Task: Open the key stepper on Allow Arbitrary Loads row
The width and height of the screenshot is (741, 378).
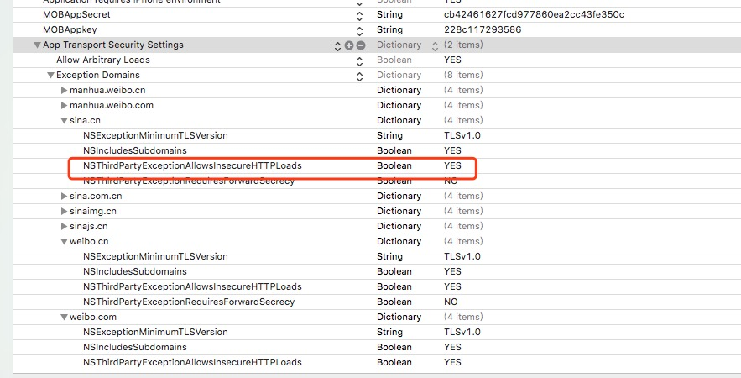Action: pyautogui.click(x=360, y=61)
